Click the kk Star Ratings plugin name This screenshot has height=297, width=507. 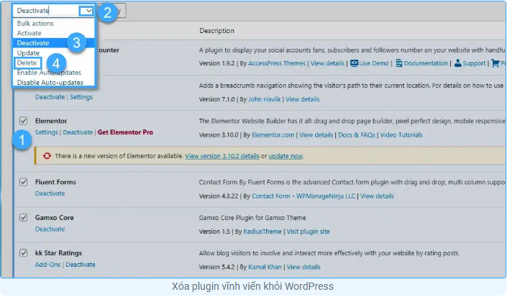tap(58, 252)
